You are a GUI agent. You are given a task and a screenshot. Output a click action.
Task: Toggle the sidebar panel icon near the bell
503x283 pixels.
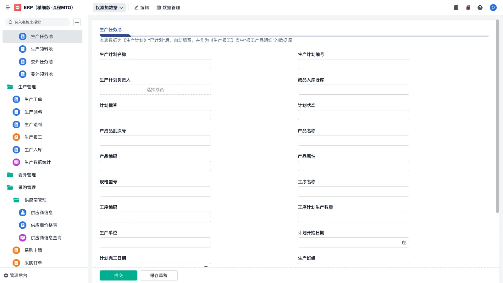pyautogui.click(x=456, y=8)
